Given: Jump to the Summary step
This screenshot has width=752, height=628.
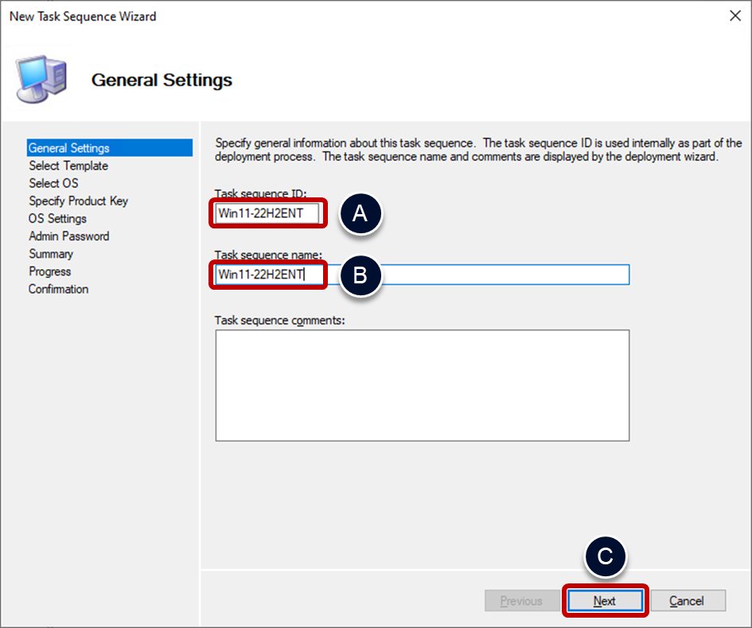Looking at the screenshot, I should (50, 253).
